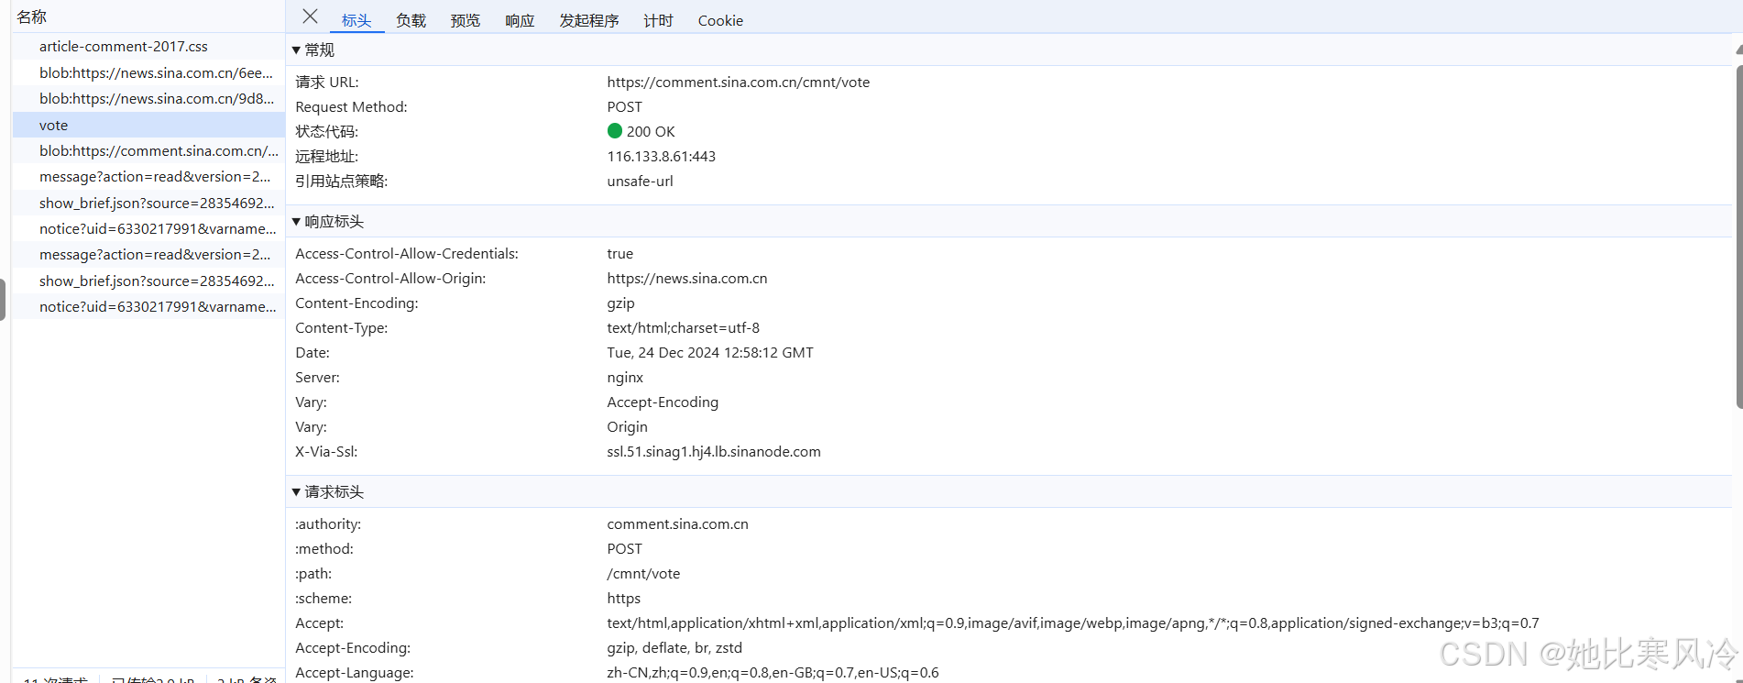Click the request URL value comment.sina.com.cn/cmnt/vote
Screen dimensions: 1743x683
[738, 82]
